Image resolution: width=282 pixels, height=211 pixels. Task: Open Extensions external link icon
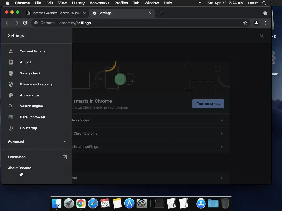click(x=64, y=157)
